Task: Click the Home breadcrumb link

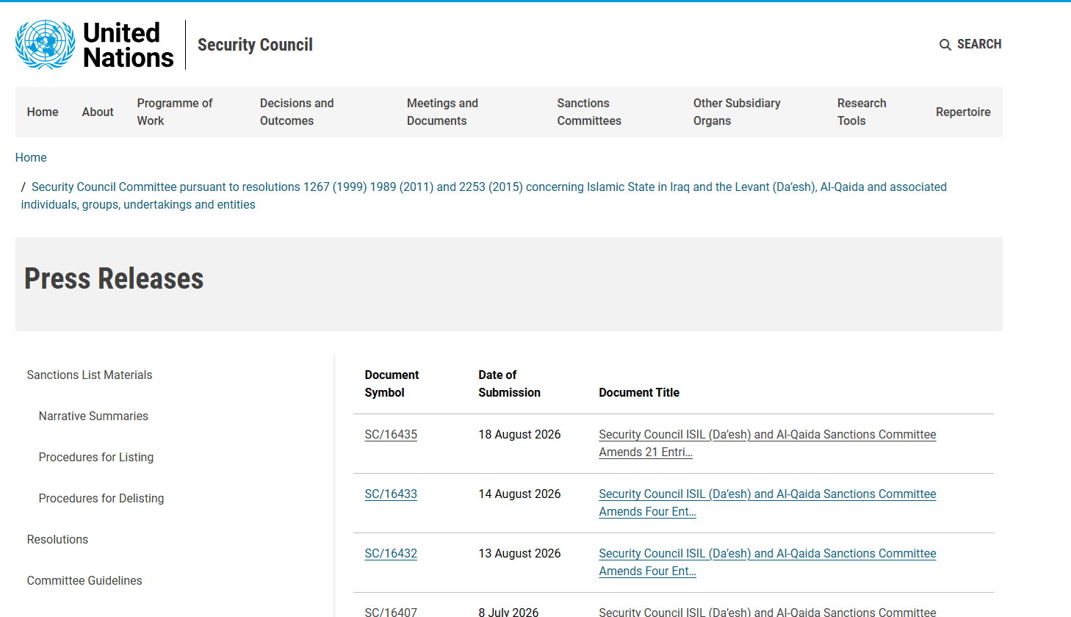Action: click(31, 158)
